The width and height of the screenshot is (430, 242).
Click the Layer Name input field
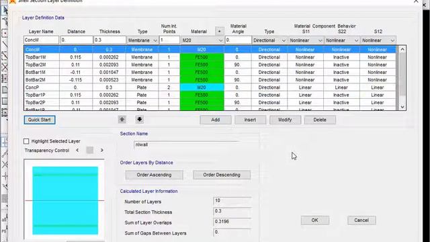click(41, 40)
